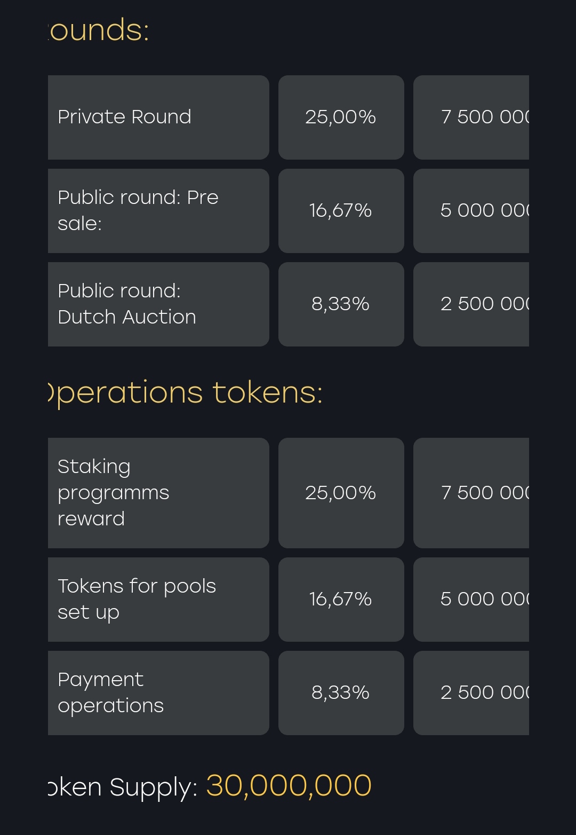Select the Private Round cell
The width and height of the screenshot is (576, 835).
point(158,117)
